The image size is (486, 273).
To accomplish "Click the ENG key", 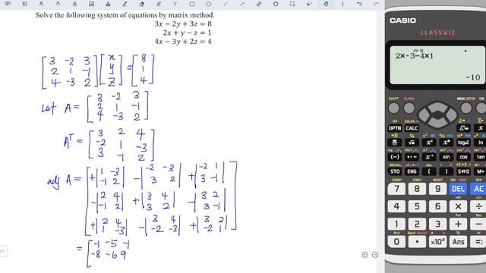I will click(412, 171).
